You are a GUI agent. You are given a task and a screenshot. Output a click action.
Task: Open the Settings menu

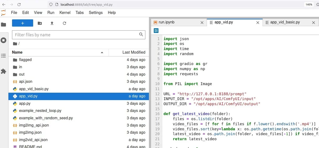point(96,13)
